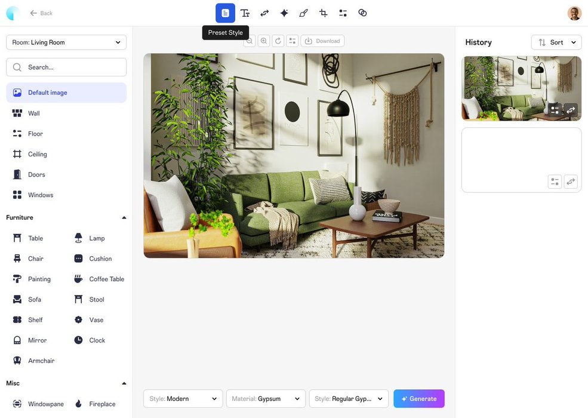The image size is (588, 418).
Task: Collapse the Furniture section
Action: tap(124, 218)
